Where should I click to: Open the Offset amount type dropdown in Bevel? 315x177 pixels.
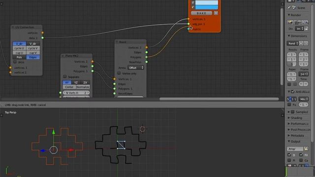(136, 68)
